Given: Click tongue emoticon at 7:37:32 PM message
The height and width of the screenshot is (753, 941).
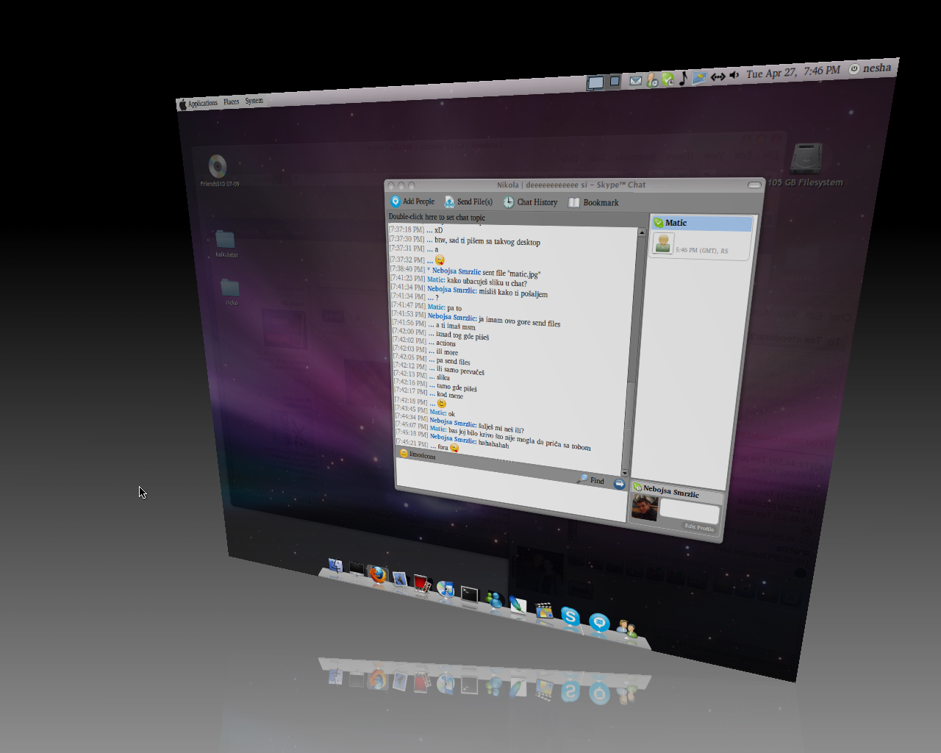Looking at the screenshot, I should coord(440,260).
